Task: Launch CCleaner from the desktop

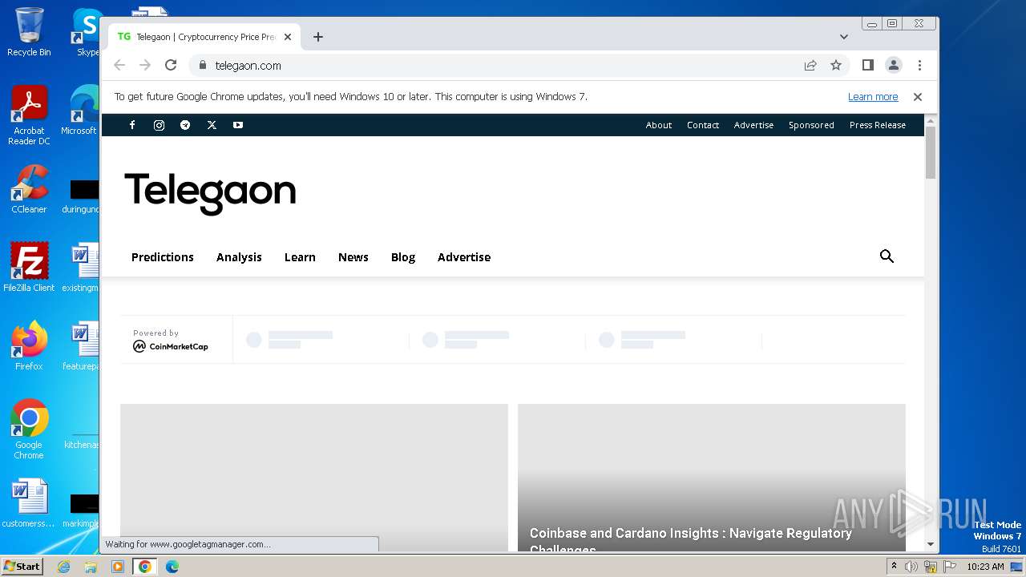Action: click(29, 189)
